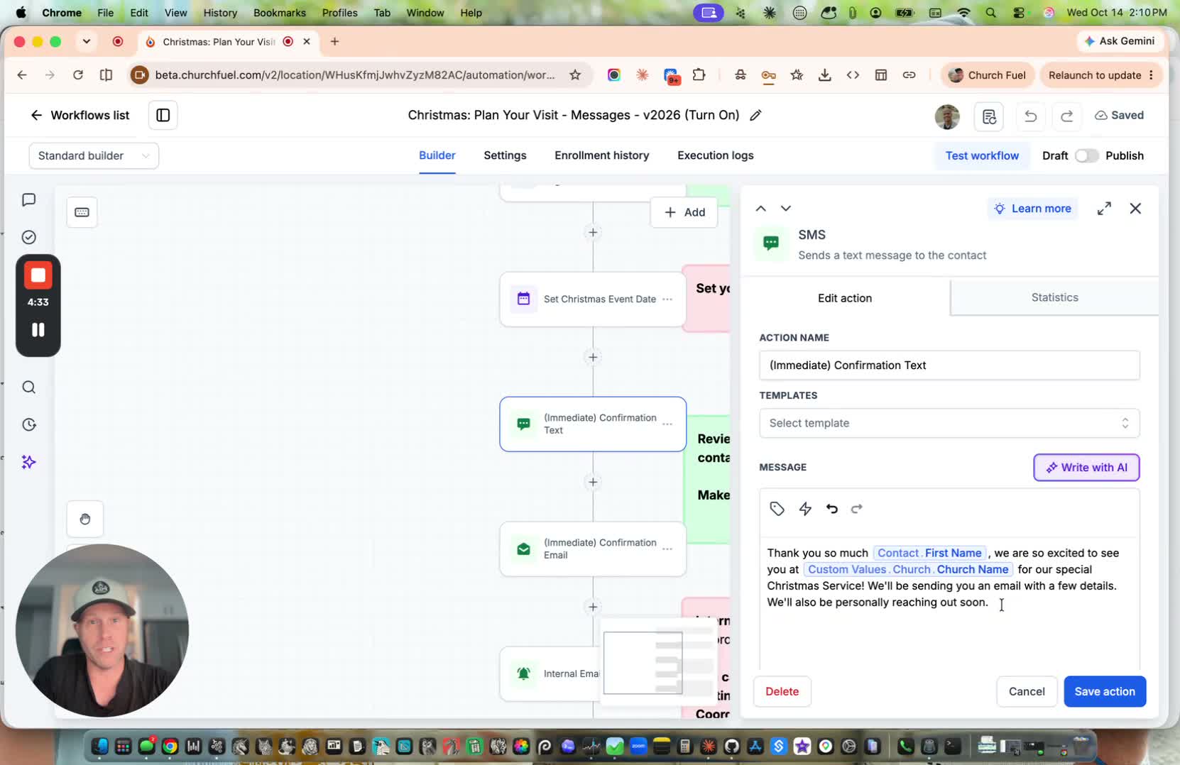Image resolution: width=1180 pixels, height=765 pixels.
Task: Redo the workflow change
Action: coord(1066,116)
